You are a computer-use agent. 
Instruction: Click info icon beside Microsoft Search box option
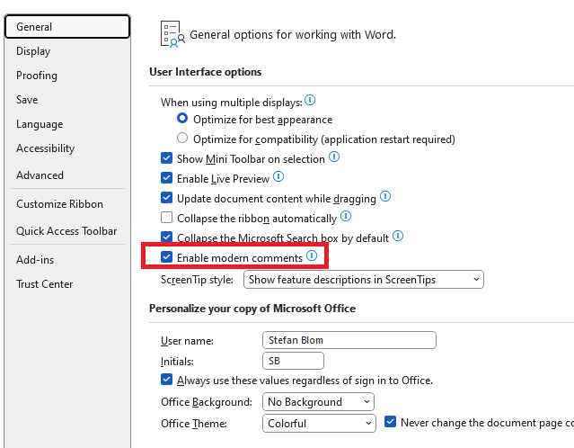pos(398,237)
